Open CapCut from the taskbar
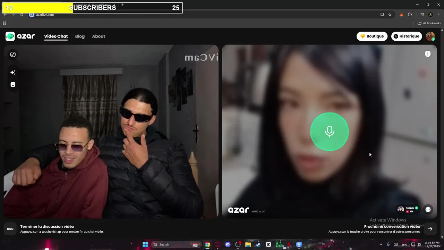 point(268,244)
